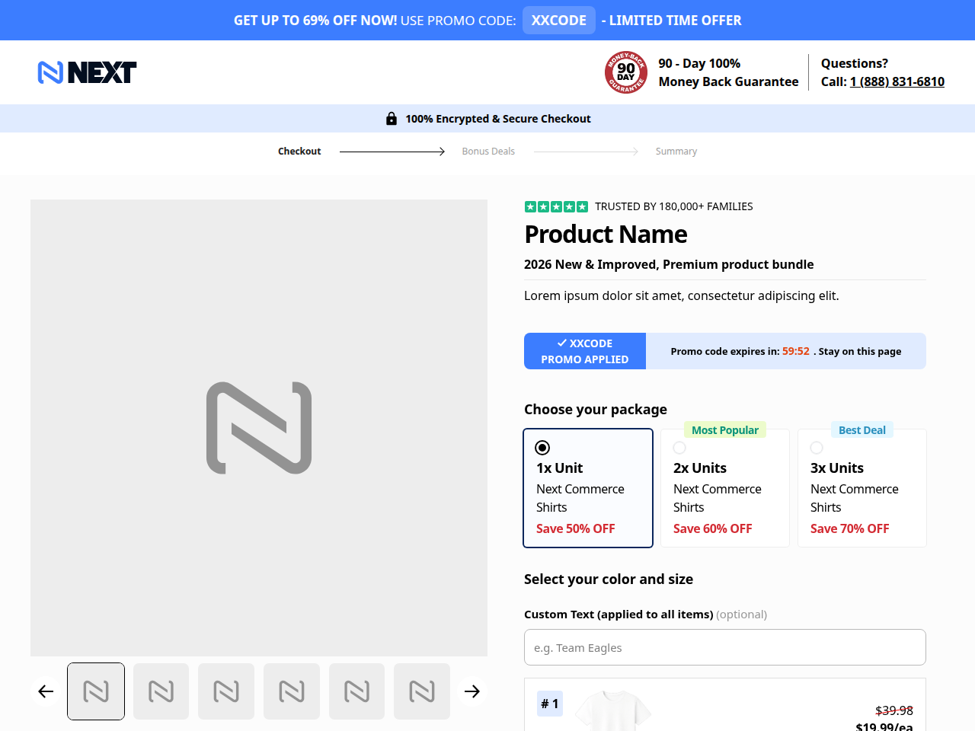Click the NEXT logo in header
This screenshot has width=975, height=731.
tap(88, 72)
